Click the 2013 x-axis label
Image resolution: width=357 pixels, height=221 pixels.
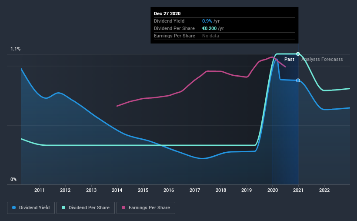click(91, 190)
